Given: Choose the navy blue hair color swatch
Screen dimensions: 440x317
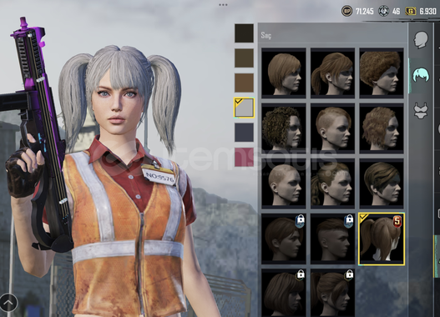Looking at the screenshot, I should 244,133.
